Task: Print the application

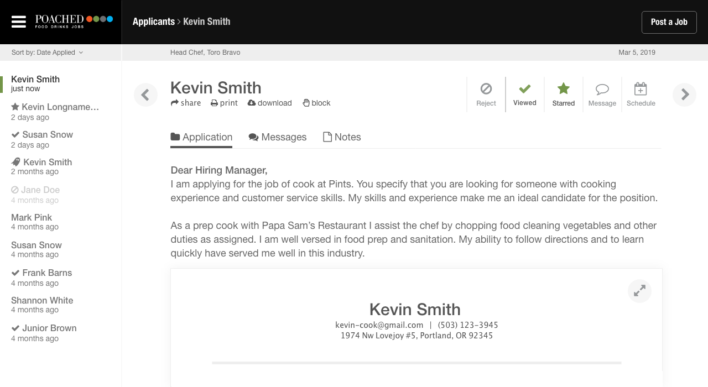Action: pyautogui.click(x=224, y=103)
